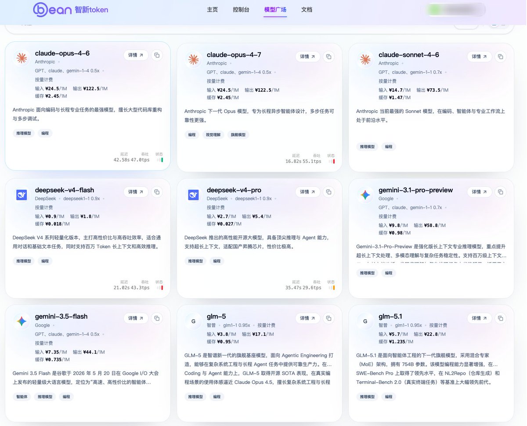Click the Google logo on gemini-3.5-flash card
The width and height of the screenshot is (527, 426).
(22, 321)
